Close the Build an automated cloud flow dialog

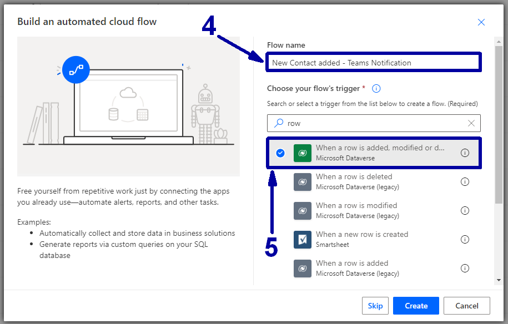point(481,22)
